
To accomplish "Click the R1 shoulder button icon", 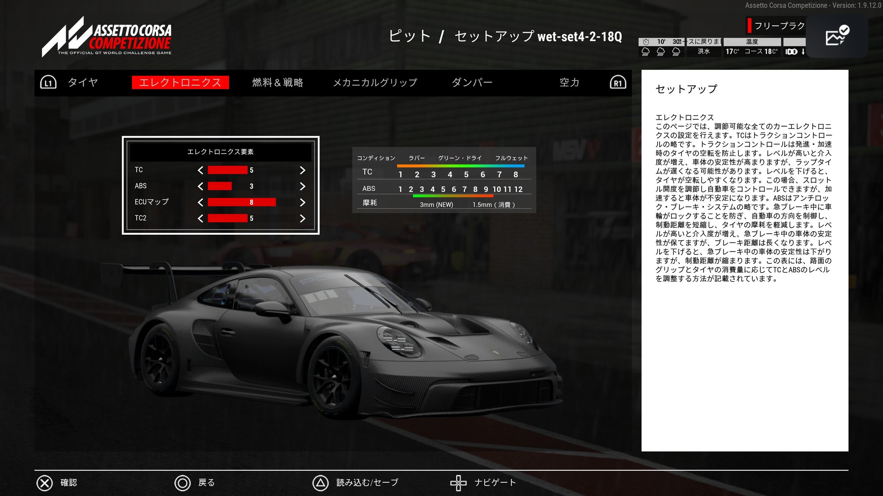I will click(618, 83).
